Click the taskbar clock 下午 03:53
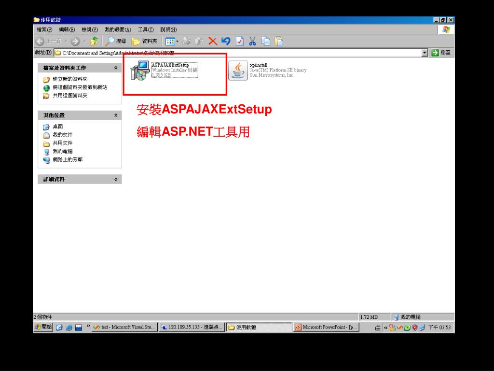 (439, 328)
